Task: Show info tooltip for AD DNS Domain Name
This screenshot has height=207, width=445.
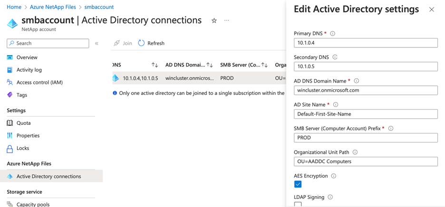Action: (x=357, y=81)
